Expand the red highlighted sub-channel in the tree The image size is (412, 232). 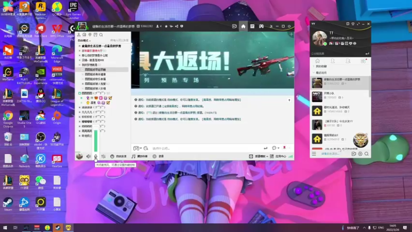coord(80,51)
